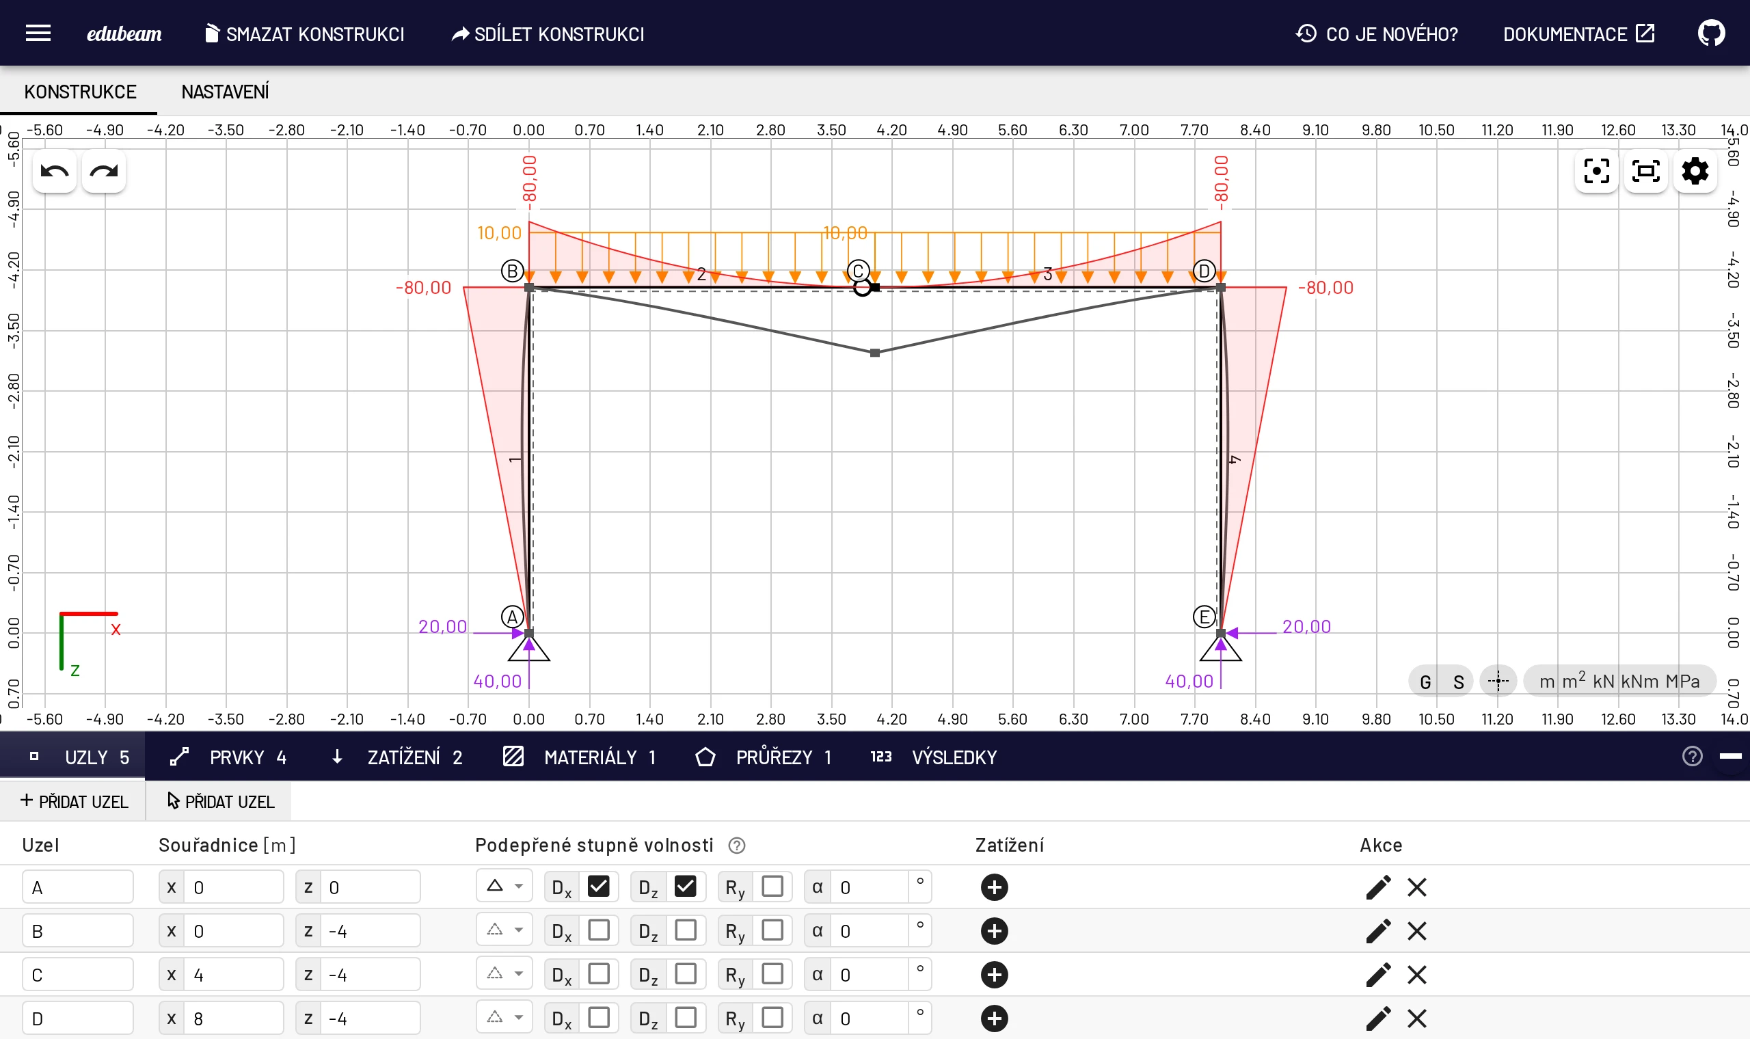
Task: Open support type dropdown for node D
Action: 504,1017
